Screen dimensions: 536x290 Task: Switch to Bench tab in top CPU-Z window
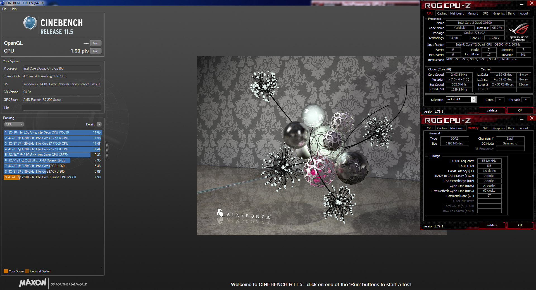coord(512,13)
